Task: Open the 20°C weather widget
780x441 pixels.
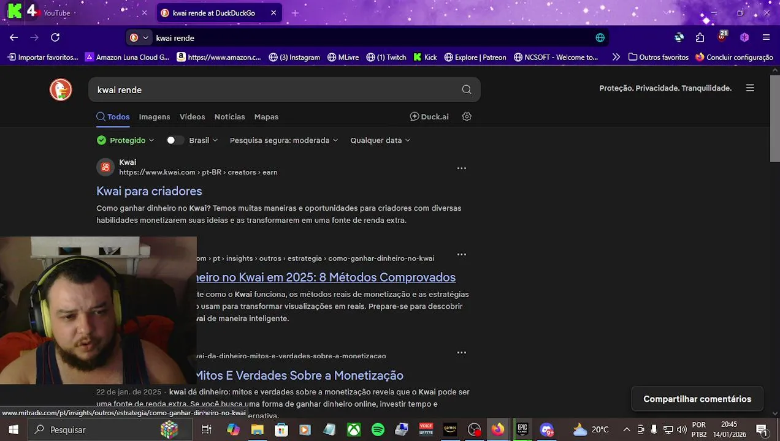Action: 591,430
